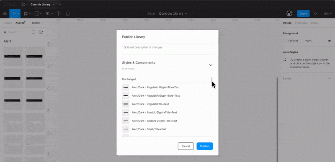Image resolution: width=335 pixels, height=162 pixels.
Task: Select Alert/Dark - Regular/Title+Text row
Action: pos(167,104)
